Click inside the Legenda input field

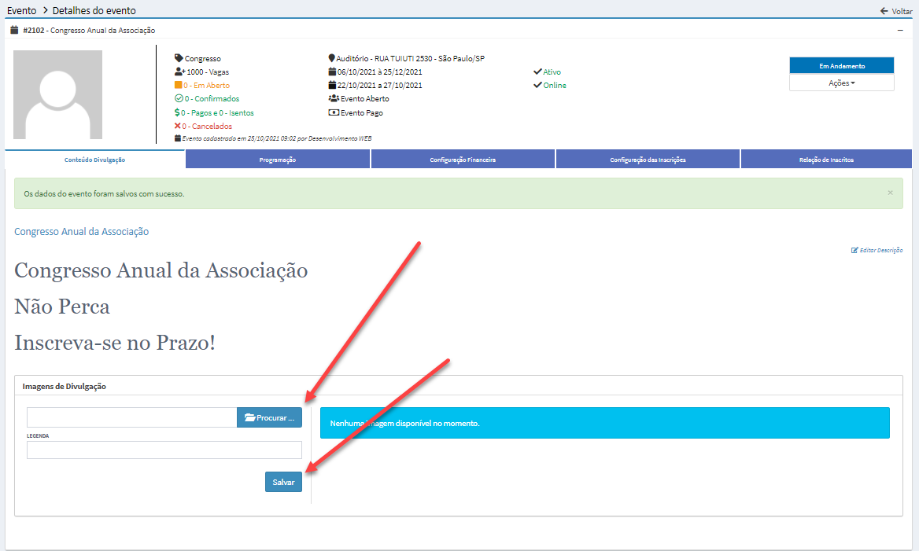pos(164,449)
